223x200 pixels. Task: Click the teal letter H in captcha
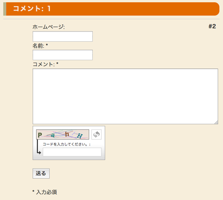[x=80, y=136]
